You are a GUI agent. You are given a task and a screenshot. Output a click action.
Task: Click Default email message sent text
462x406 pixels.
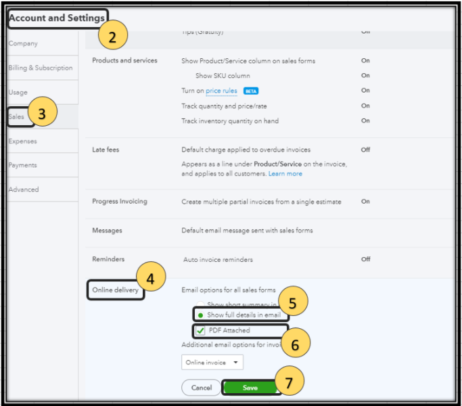tap(247, 231)
